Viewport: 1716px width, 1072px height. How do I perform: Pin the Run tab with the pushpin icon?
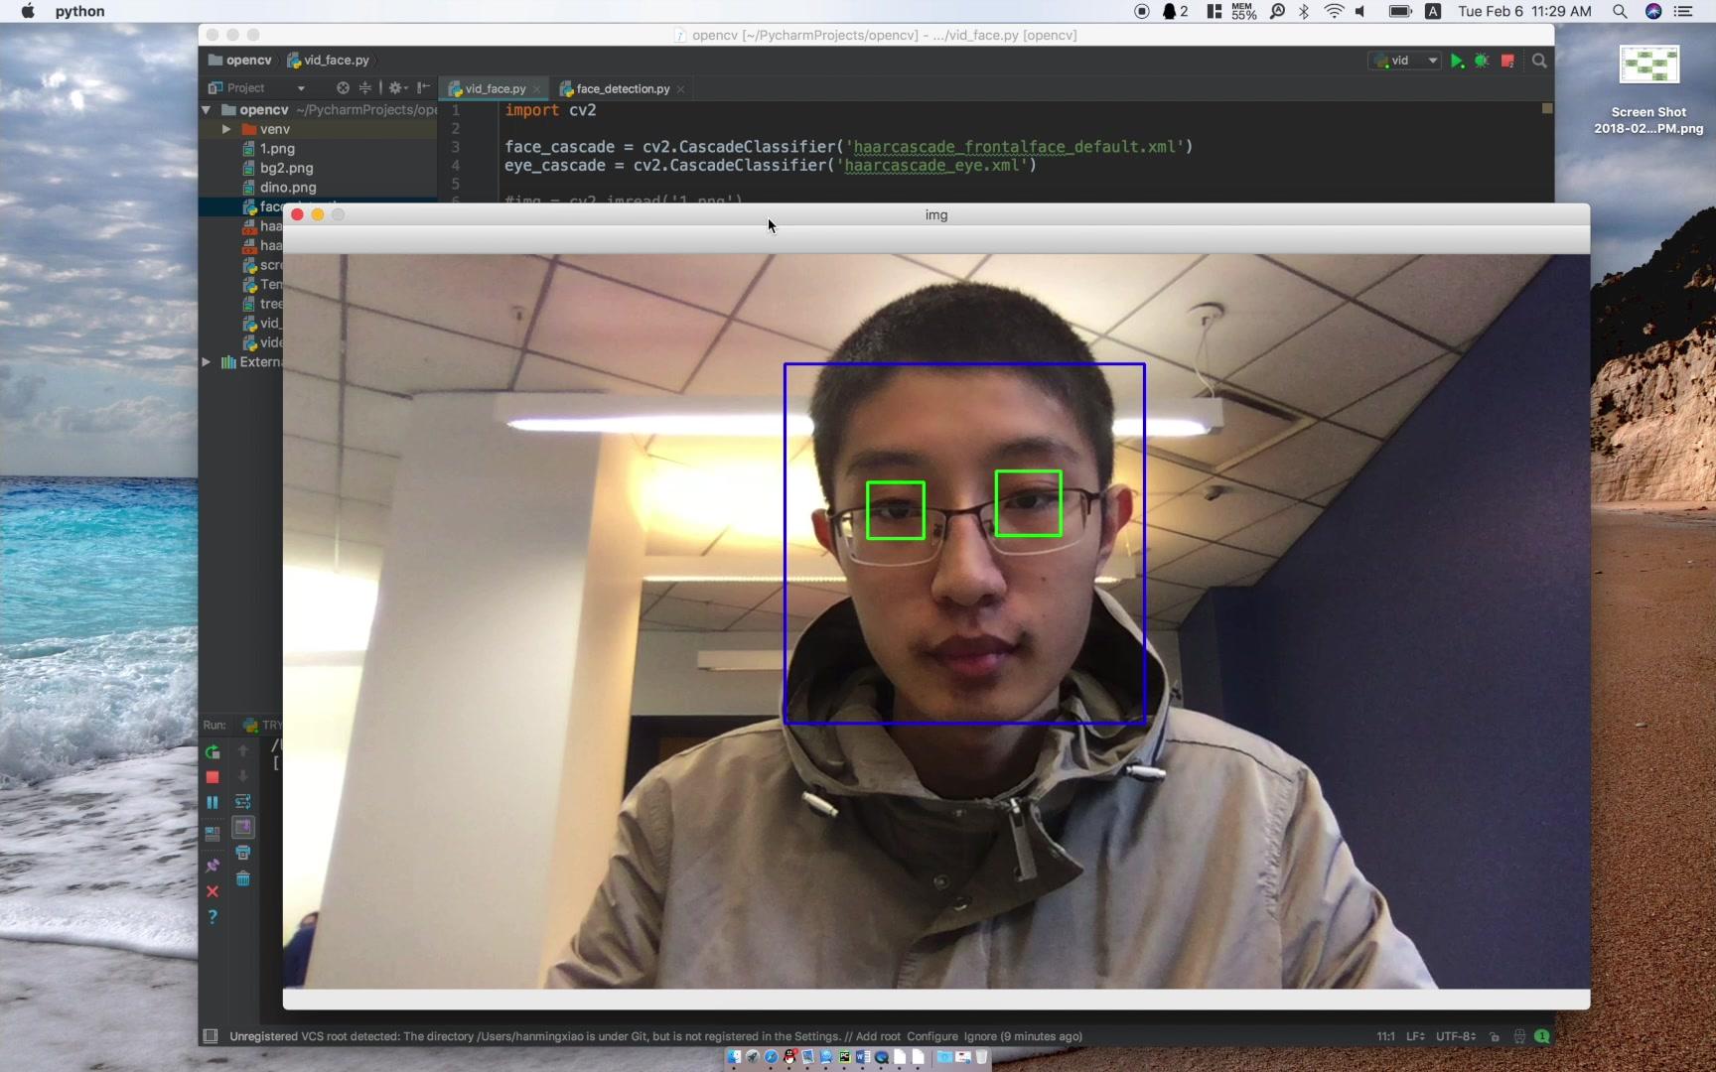213,866
